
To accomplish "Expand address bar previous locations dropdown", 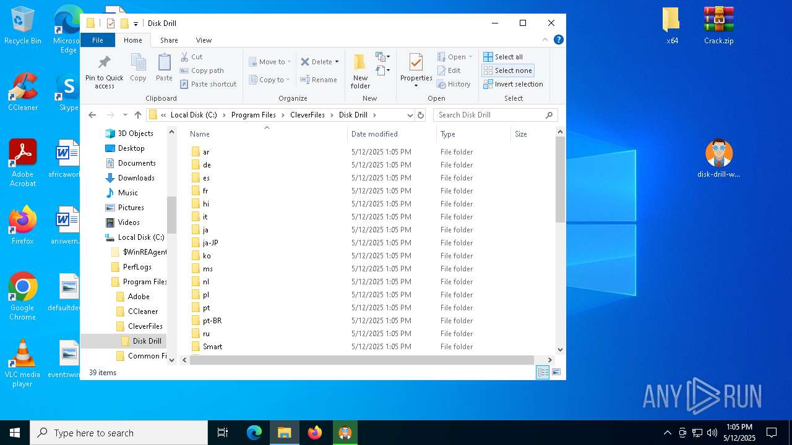I will tap(410, 115).
